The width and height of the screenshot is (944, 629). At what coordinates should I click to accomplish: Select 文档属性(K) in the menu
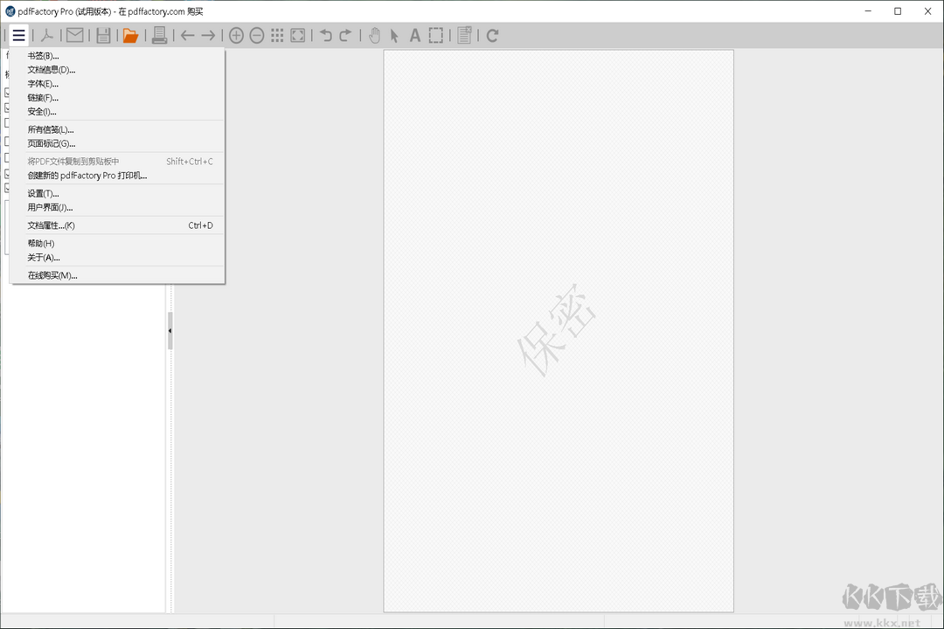(x=50, y=225)
